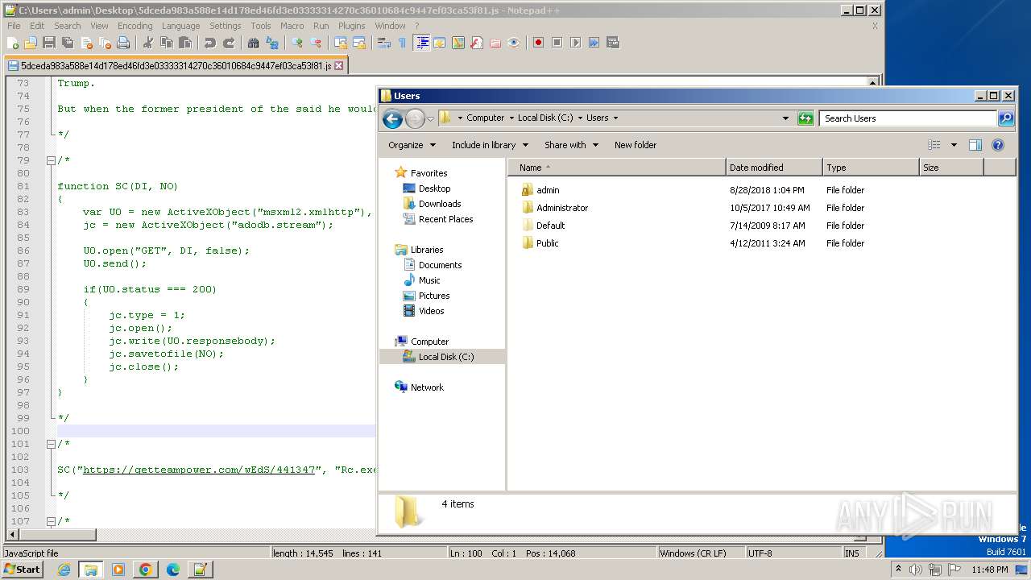Screen dimensions: 1031x580
Task: Click the New folder button
Action: 636,145
